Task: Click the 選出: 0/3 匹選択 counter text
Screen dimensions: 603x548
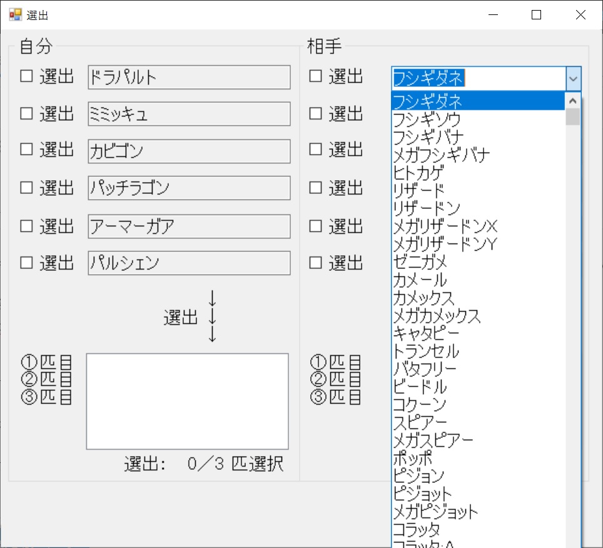Action: [203, 464]
